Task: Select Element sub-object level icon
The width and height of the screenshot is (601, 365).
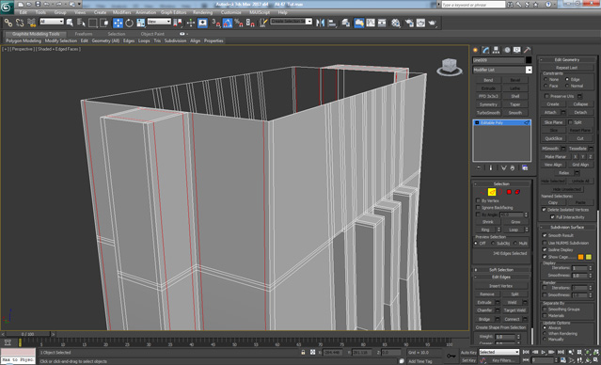Action: click(517, 192)
